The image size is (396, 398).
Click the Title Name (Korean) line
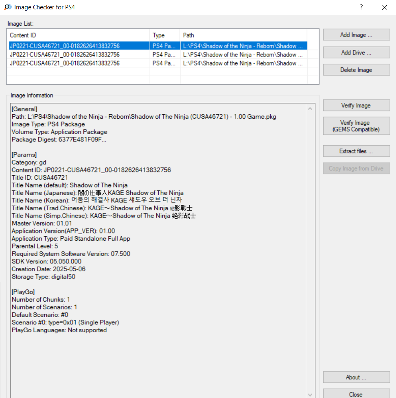[x=97, y=200]
